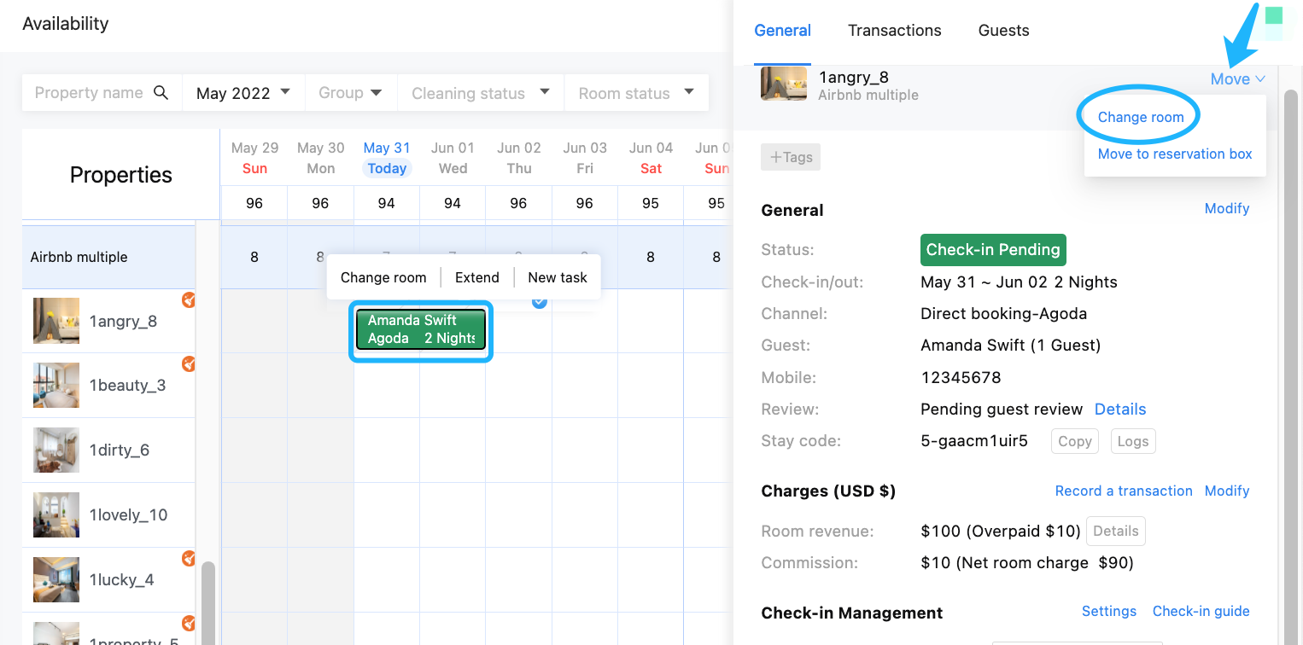1303x645 pixels.
Task: Switch to the Transactions tab
Action: 895,31
